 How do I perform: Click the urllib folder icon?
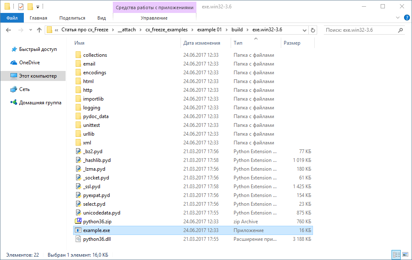click(x=78, y=134)
